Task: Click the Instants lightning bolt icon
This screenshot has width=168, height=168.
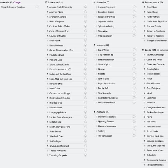Action: [94, 45]
